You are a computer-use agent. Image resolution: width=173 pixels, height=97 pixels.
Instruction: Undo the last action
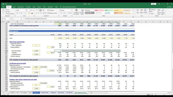click(6, 4)
